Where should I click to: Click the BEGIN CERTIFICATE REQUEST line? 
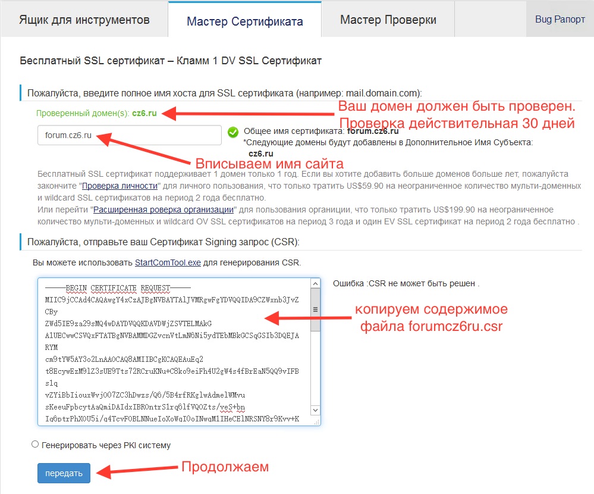click(x=118, y=288)
